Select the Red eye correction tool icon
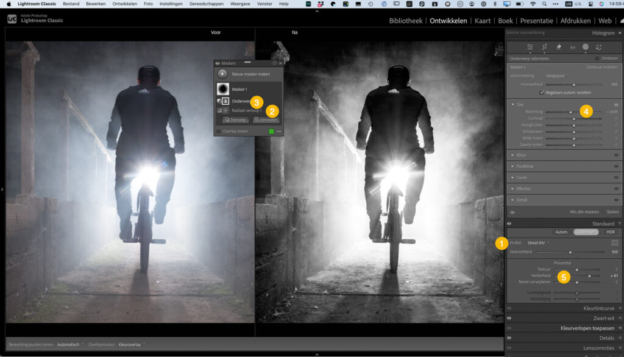624x357 pixels. click(x=572, y=47)
